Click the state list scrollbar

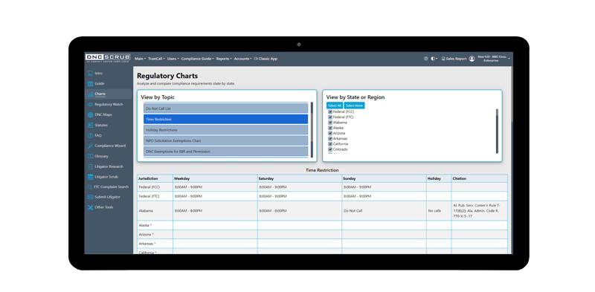(x=497, y=132)
